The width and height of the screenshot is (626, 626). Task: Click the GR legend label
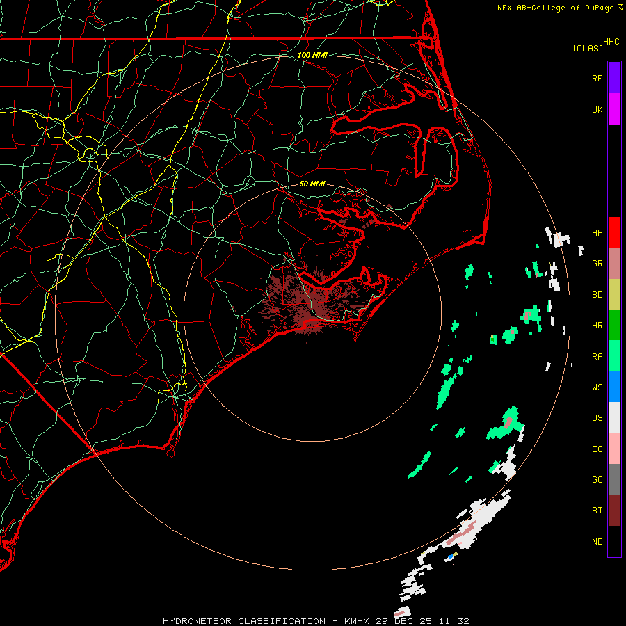point(597,263)
